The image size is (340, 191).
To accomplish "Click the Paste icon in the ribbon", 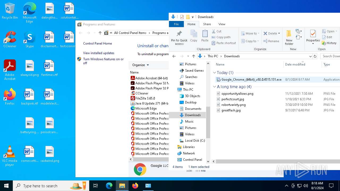I will (x=205, y=36).
